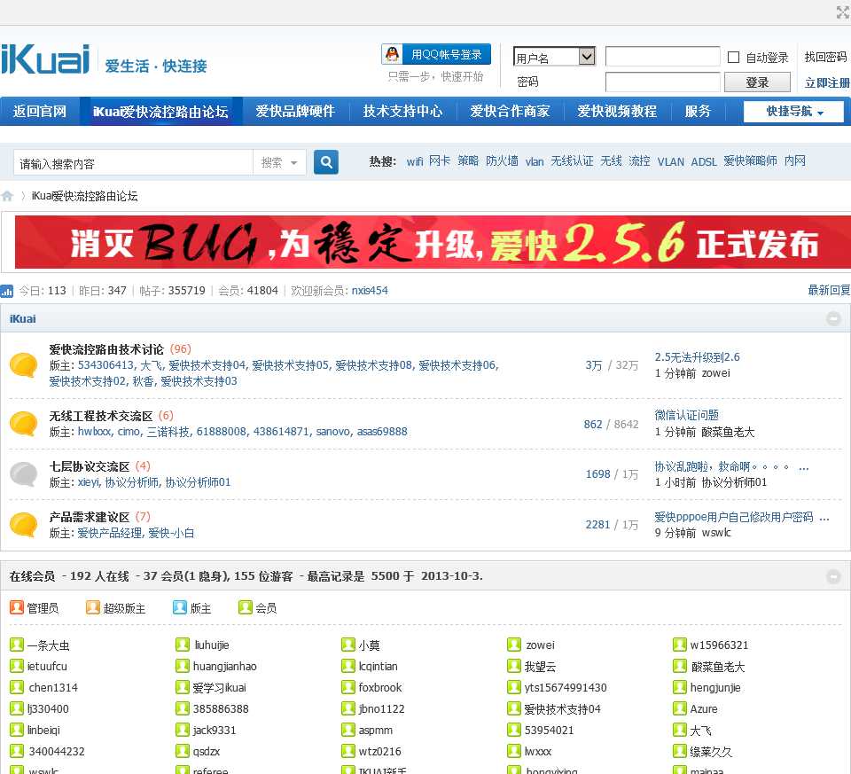Open the 技术支持中心 nav item
Image resolution: width=851 pixels, height=774 pixels.
[x=402, y=112]
